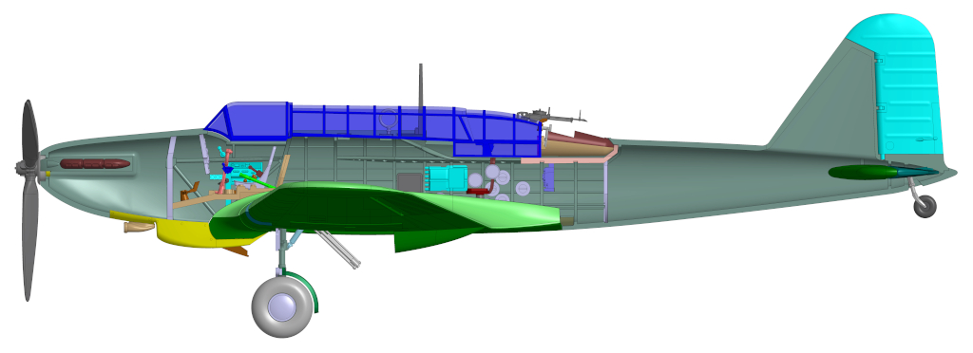Select the tan exhaust pipe under the nose
This screenshot has width=973, height=353.
tap(139, 228)
